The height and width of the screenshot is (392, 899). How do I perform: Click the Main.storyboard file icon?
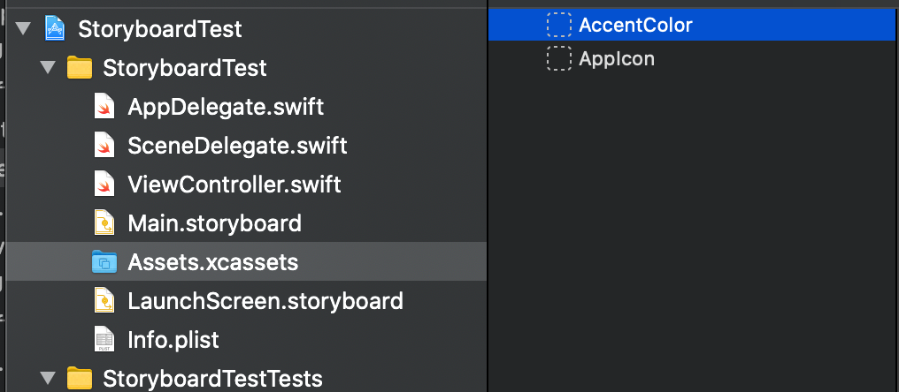104,224
